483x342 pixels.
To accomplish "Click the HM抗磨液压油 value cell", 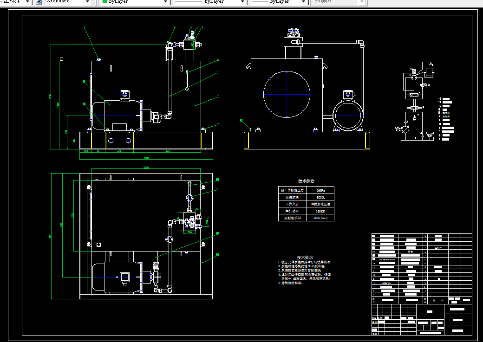I will (x=320, y=204).
